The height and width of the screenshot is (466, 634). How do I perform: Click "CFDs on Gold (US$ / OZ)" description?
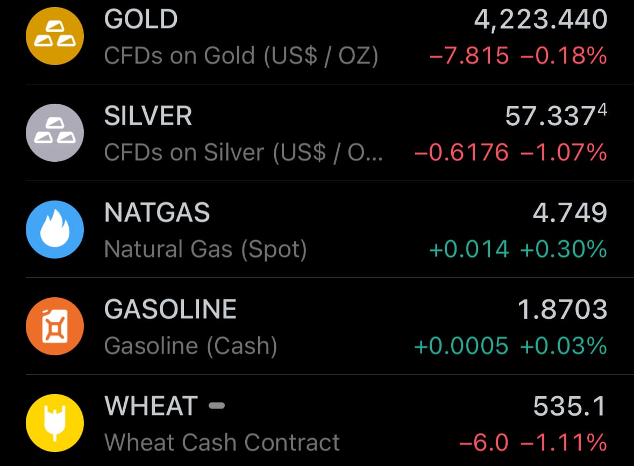click(241, 55)
